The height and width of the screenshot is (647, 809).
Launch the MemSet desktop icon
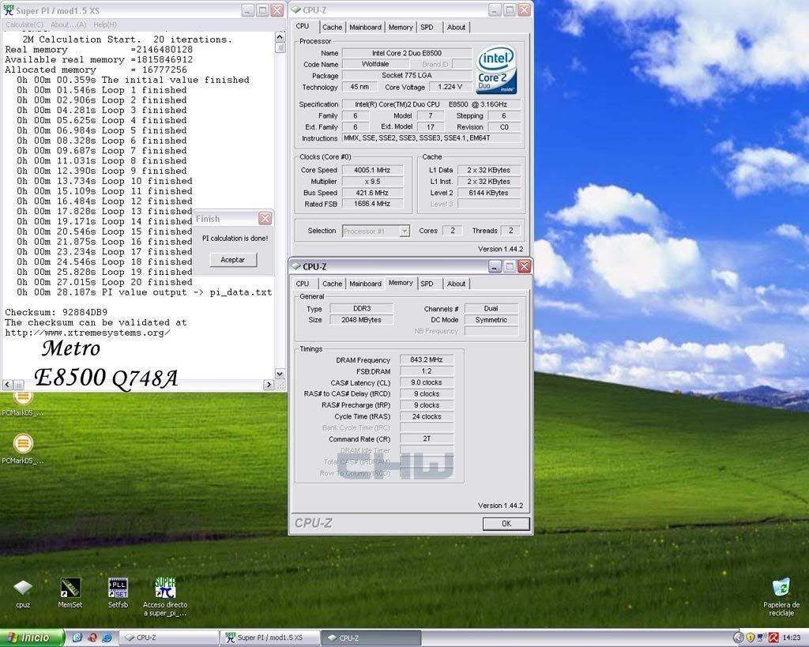click(x=70, y=592)
